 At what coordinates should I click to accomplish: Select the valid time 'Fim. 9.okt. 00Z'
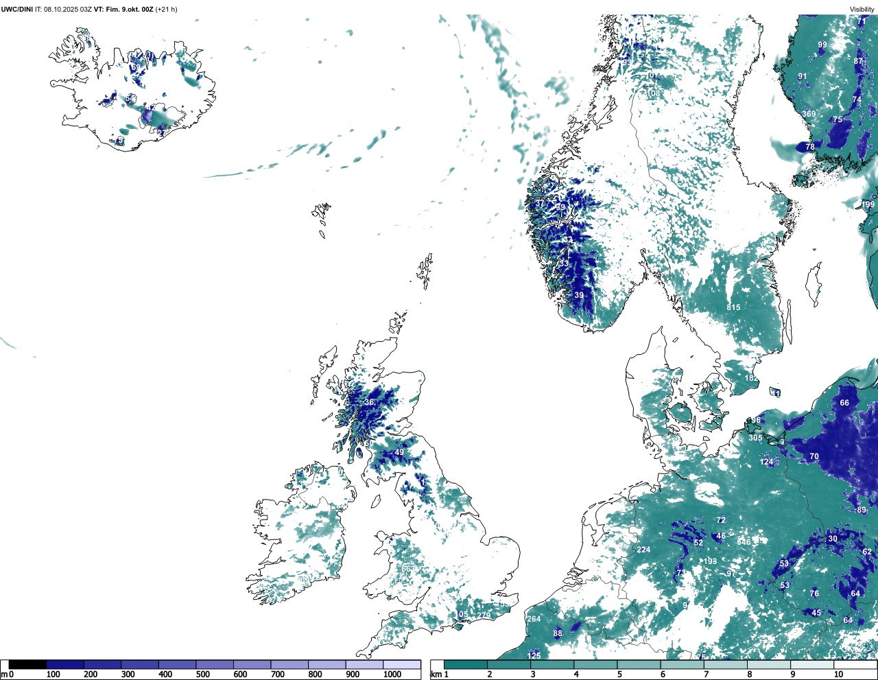tap(129, 10)
